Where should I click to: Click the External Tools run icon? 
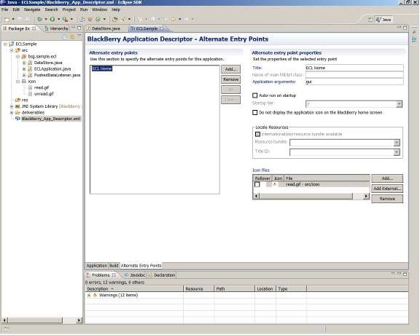[x=65, y=19]
